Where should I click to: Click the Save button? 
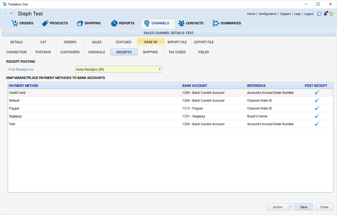(303, 207)
